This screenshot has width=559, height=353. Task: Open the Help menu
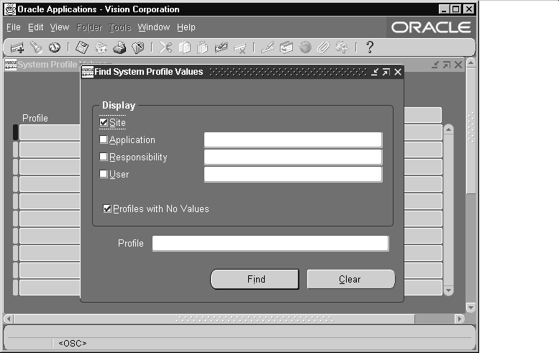(186, 27)
